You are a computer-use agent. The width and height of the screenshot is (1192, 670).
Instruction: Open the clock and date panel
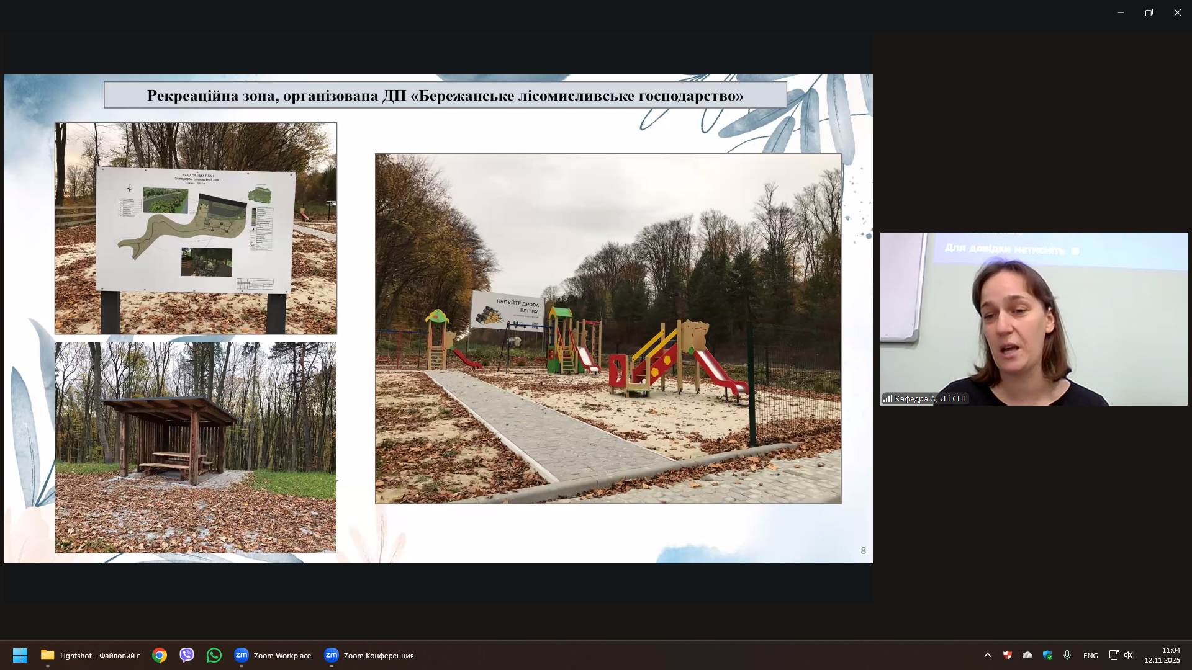[x=1162, y=655]
